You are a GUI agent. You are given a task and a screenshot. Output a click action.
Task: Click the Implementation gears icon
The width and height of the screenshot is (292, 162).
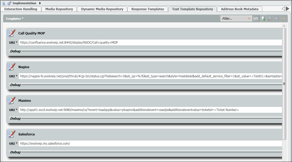[9, 3]
